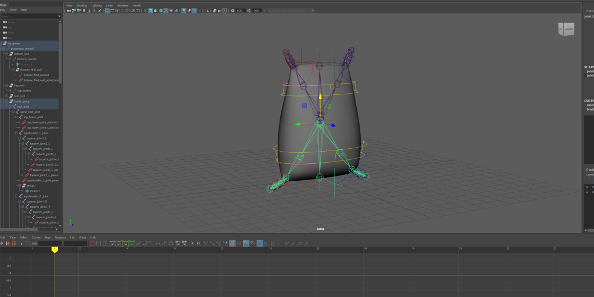Viewport: 594px width, 297px height.
Task: Open the Shading menu in viewport panel
Action: (x=82, y=5)
